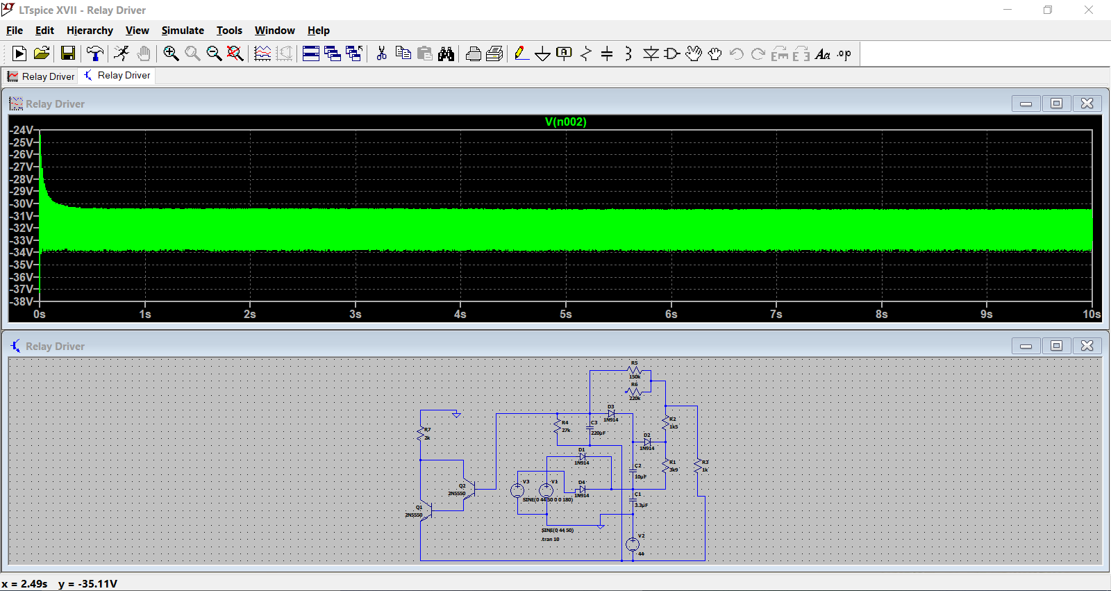The height and width of the screenshot is (591, 1111).
Task: Select the Inductor placement tool
Action: pyautogui.click(x=628, y=53)
